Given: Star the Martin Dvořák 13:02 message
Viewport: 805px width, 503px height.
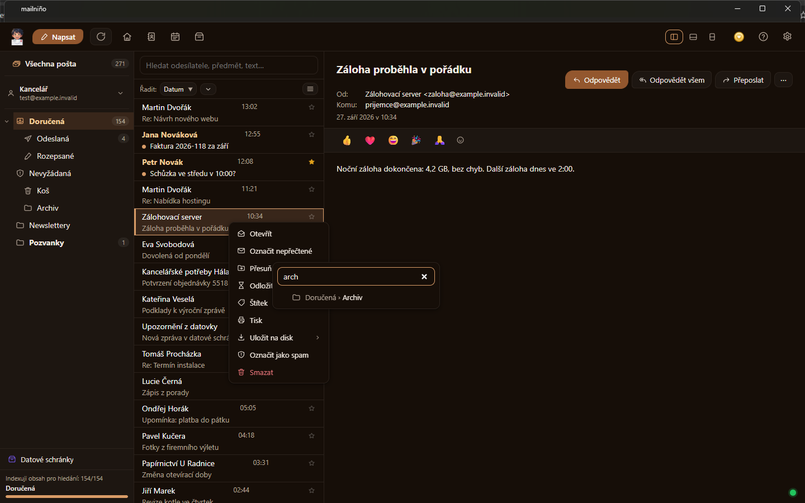Looking at the screenshot, I should [311, 107].
